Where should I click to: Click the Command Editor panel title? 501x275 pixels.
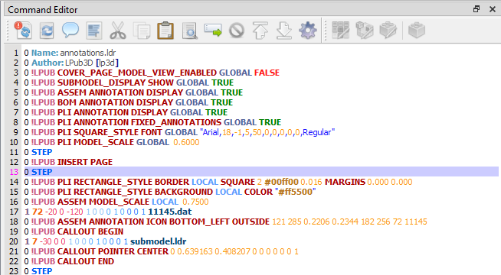[x=42, y=10]
